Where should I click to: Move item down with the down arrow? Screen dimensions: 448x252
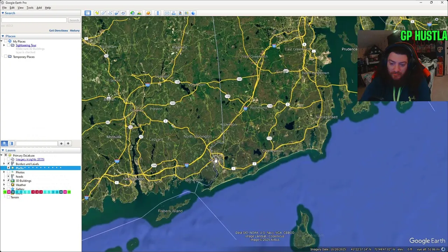coord(68,143)
